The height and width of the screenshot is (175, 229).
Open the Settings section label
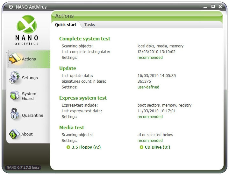30,78
